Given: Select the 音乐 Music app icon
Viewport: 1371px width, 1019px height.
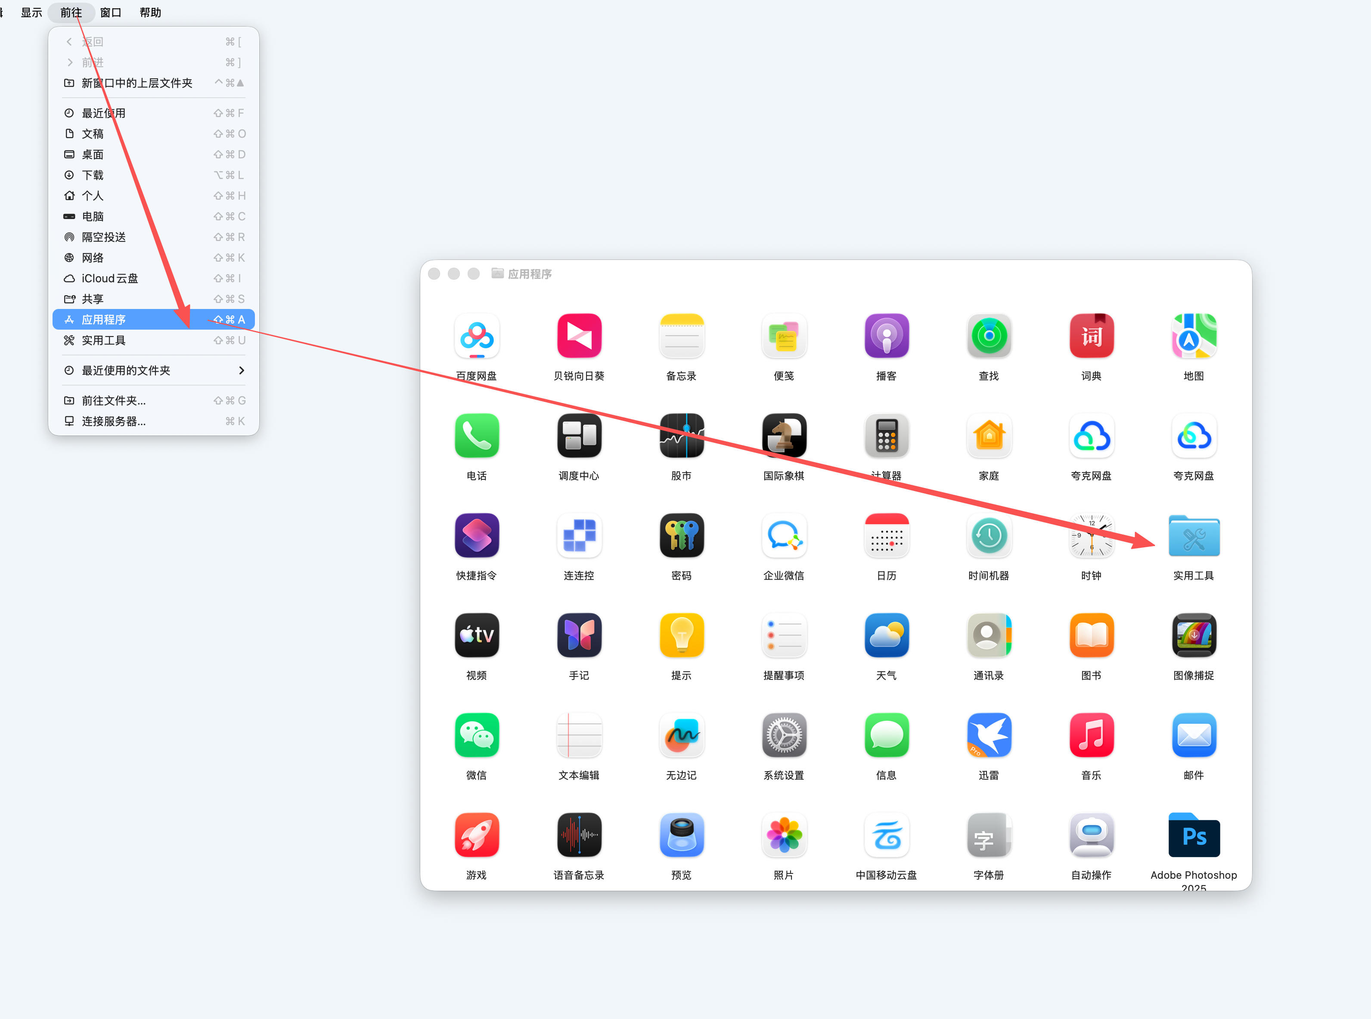Looking at the screenshot, I should pyautogui.click(x=1092, y=736).
